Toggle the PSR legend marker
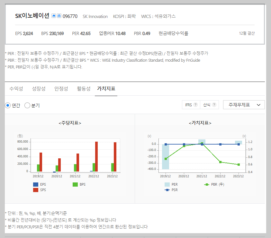The width and height of the screenshot is (271, 238). (x=167, y=190)
